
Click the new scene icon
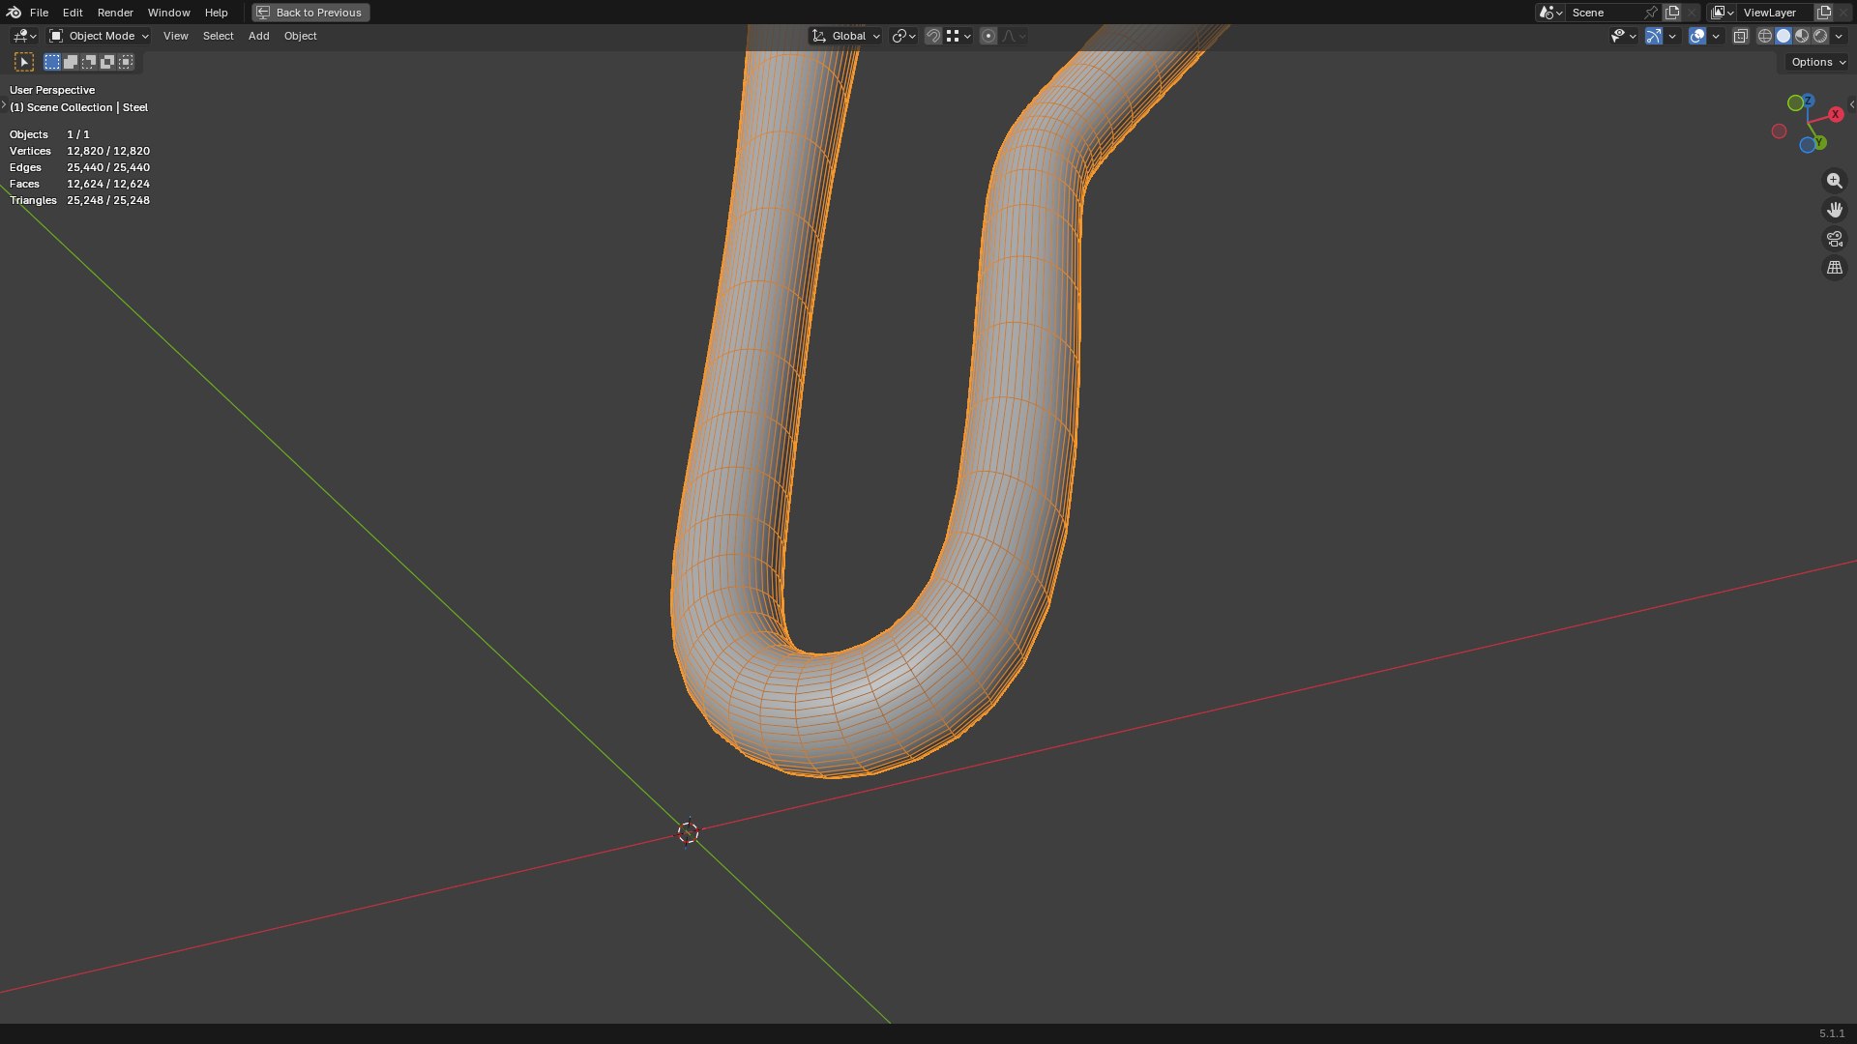[x=1672, y=13]
